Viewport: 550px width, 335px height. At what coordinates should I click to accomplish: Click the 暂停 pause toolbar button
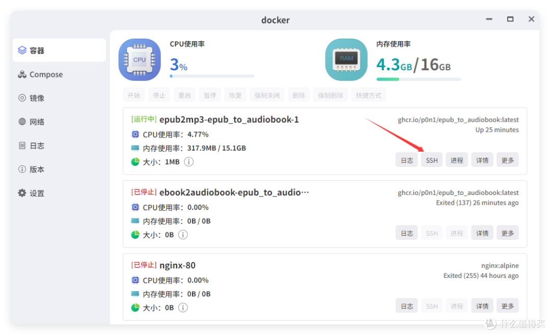(x=210, y=95)
